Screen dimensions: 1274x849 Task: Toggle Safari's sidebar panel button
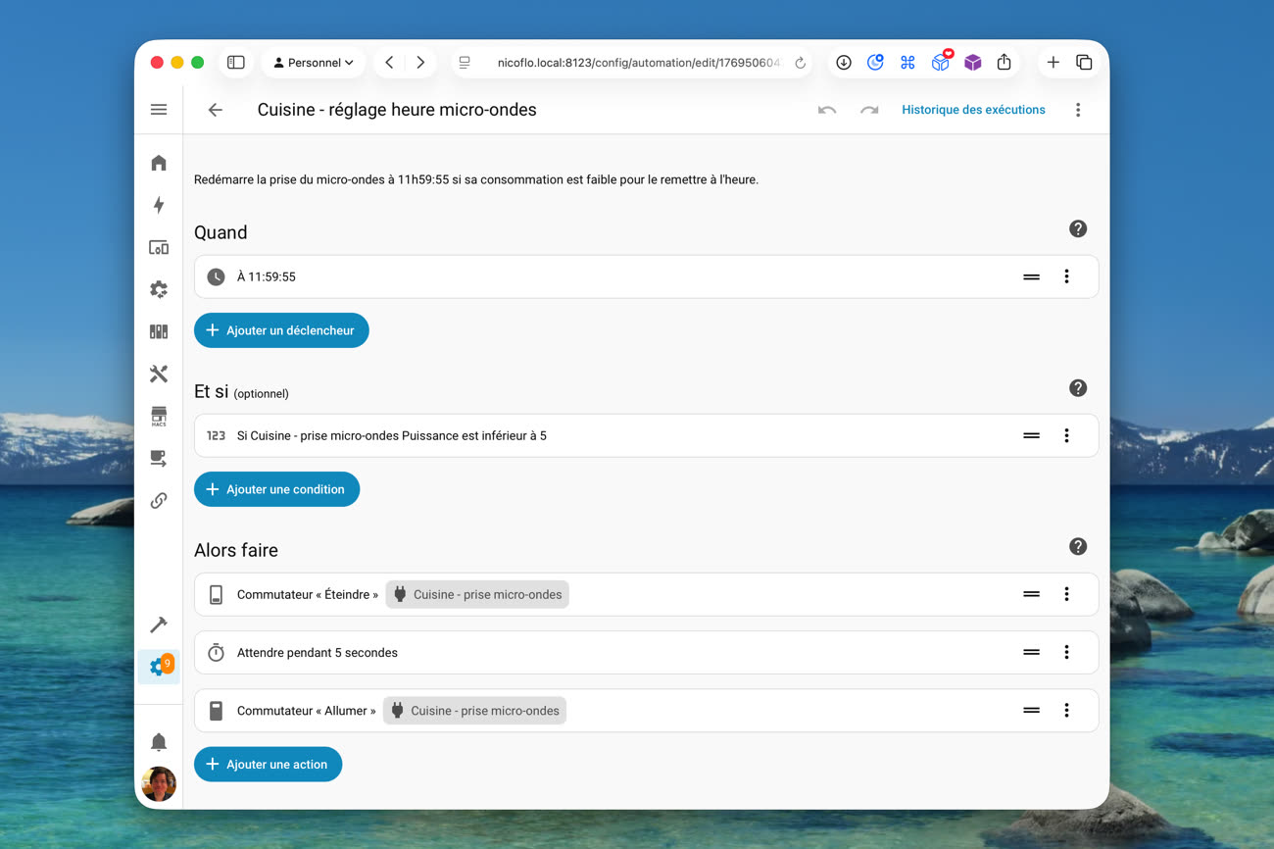point(236,63)
